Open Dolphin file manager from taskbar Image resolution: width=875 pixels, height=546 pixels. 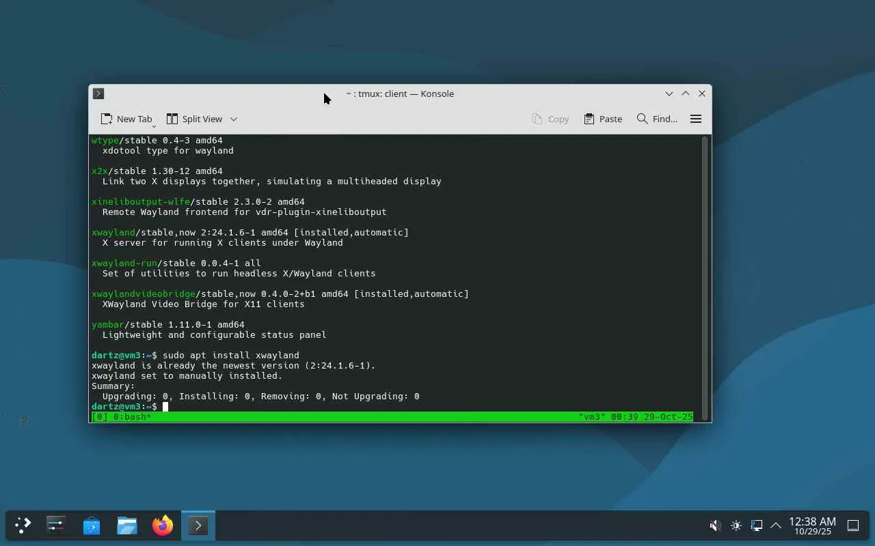pos(127,526)
